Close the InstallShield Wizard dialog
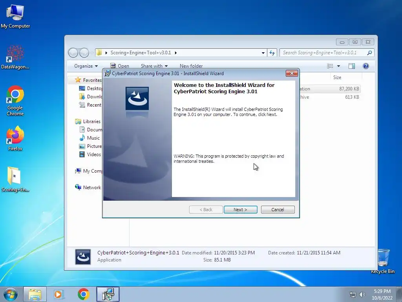This screenshot has height=302, width=402. tap(292, 73)
